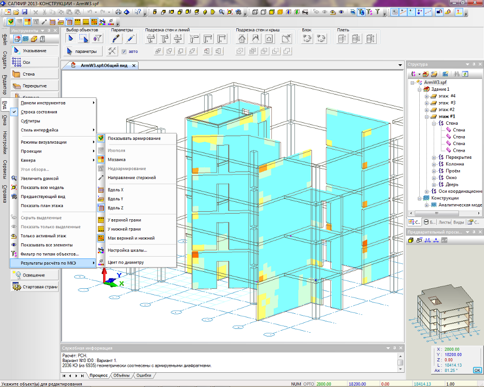Click Увеличить рамкой zoom option
The height and width of the screenshot is (387, 484).
39,179
